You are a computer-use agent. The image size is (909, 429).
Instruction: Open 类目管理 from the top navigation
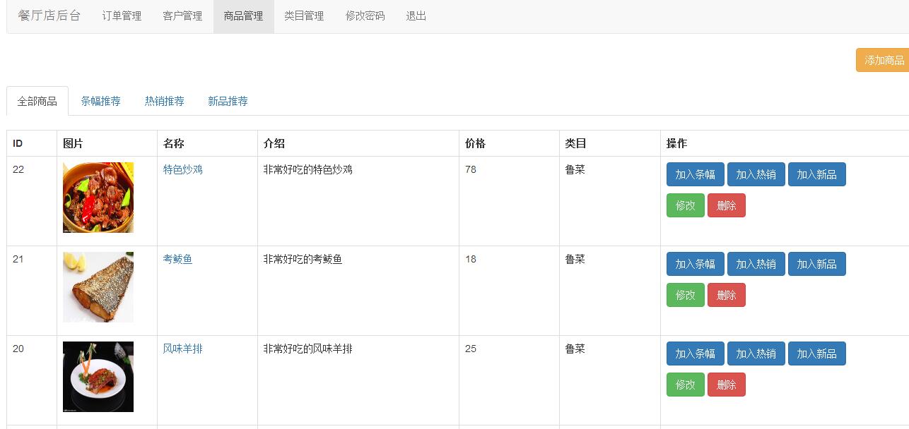(304, 16)
